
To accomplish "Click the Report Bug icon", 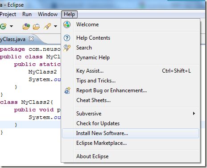I will (67, 90).
